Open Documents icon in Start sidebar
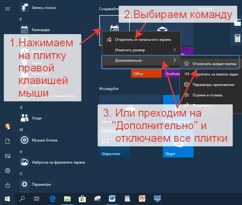 click(x=8, y=141)
